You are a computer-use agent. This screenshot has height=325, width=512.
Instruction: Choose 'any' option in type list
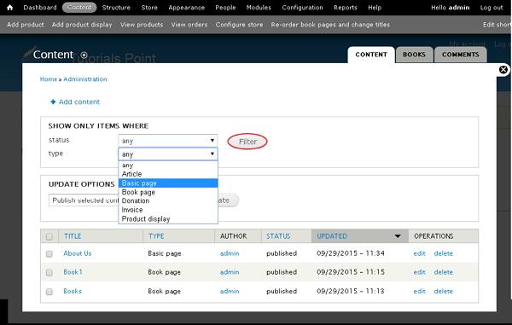tap(168, 165)
